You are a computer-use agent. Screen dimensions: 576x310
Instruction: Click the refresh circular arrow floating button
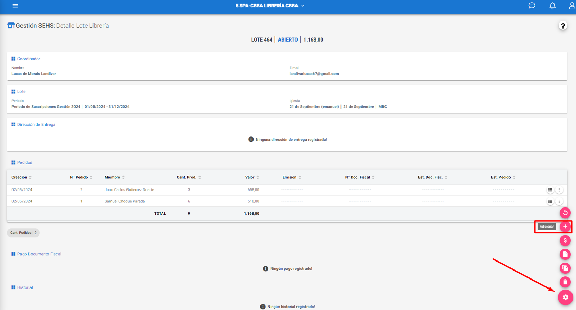click(565, 213)
